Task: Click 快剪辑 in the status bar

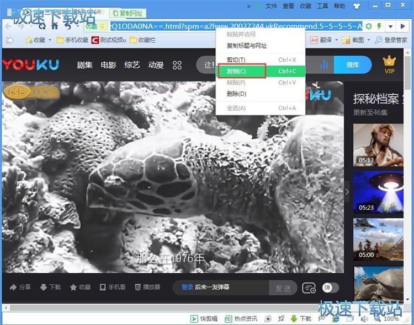Action: pyautogui.click(x=204, y=318)
